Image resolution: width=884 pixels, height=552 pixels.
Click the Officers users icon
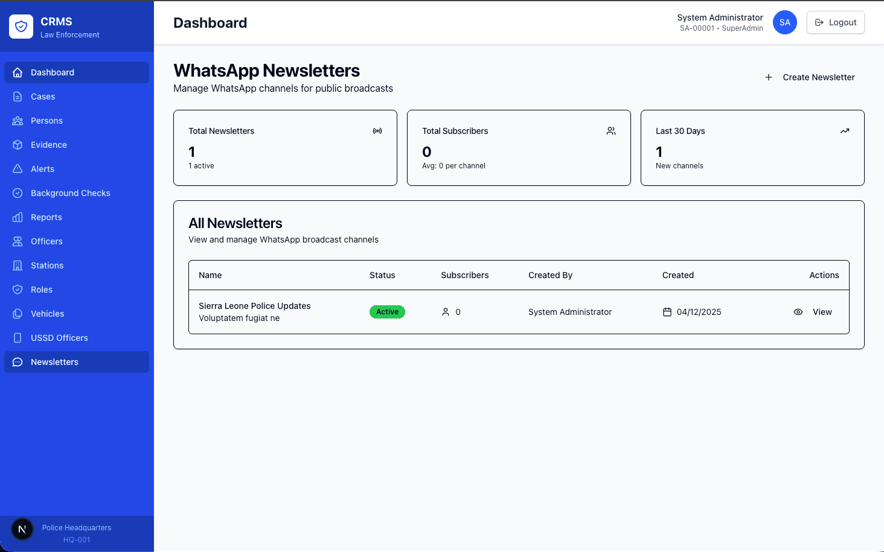click(x=18, y=241)
